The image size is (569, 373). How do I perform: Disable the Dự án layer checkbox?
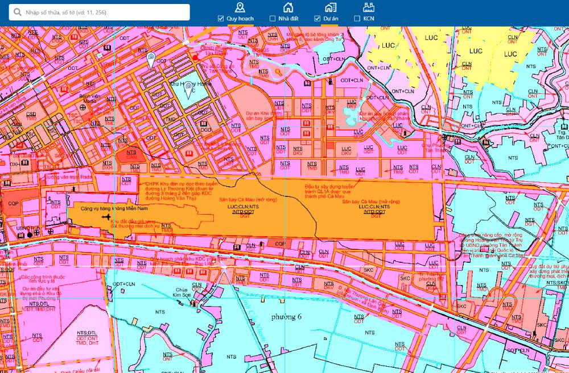[317, 19]
